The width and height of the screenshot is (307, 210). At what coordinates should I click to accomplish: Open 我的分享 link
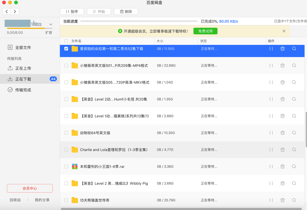(42, 200)
